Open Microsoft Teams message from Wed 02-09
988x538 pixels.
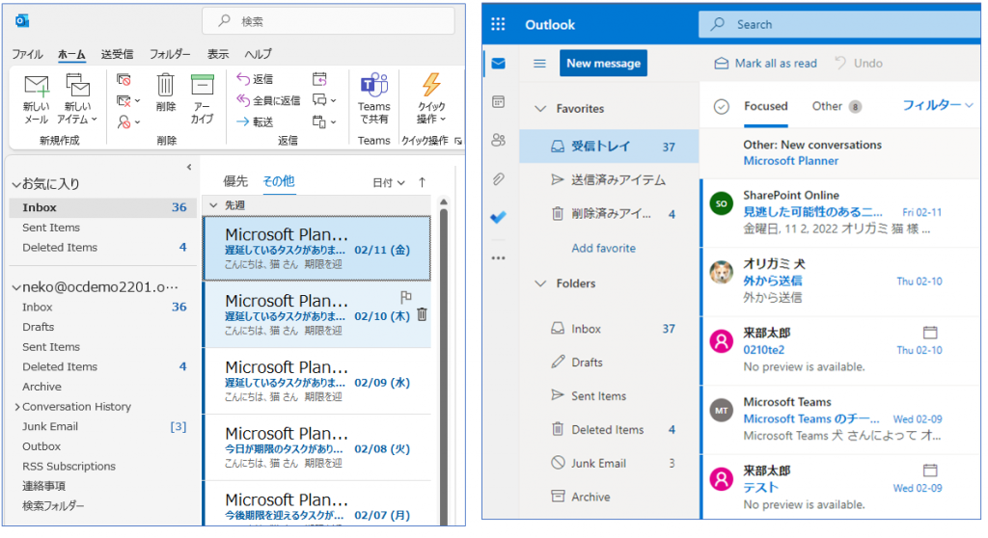coord(840,419)
